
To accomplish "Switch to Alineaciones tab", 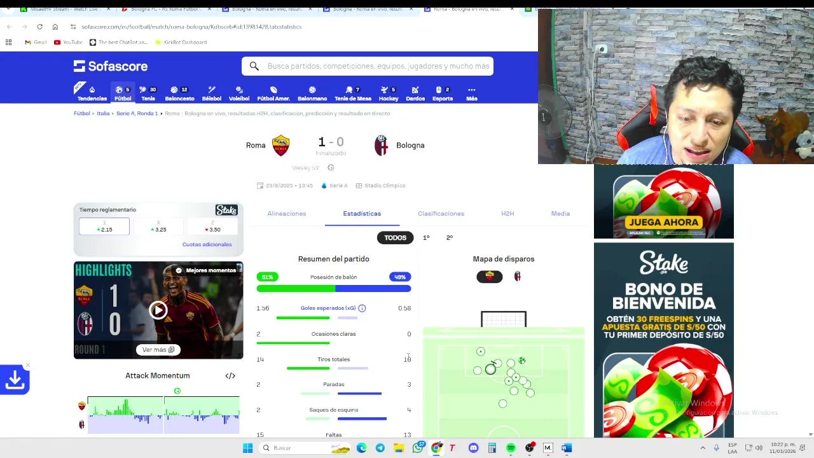I will (287, 214).
